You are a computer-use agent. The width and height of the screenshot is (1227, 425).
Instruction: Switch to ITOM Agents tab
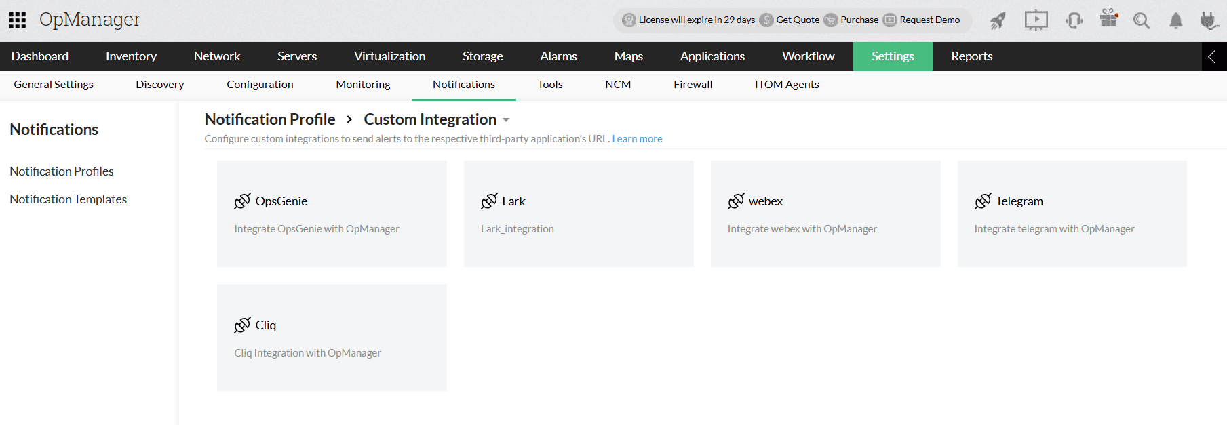(787, 85)
